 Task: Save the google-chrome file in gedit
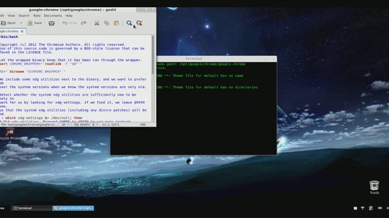[x=35, y=23]
